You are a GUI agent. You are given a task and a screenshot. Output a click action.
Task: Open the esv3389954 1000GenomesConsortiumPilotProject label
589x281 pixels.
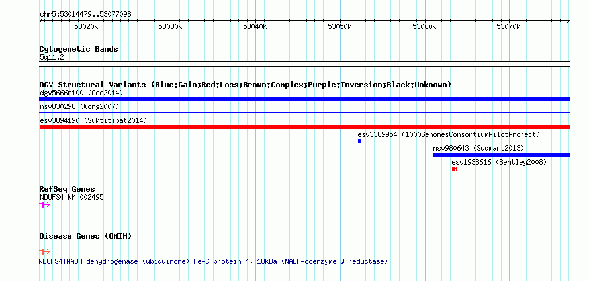pyautogui.click(x=449, y=134)
